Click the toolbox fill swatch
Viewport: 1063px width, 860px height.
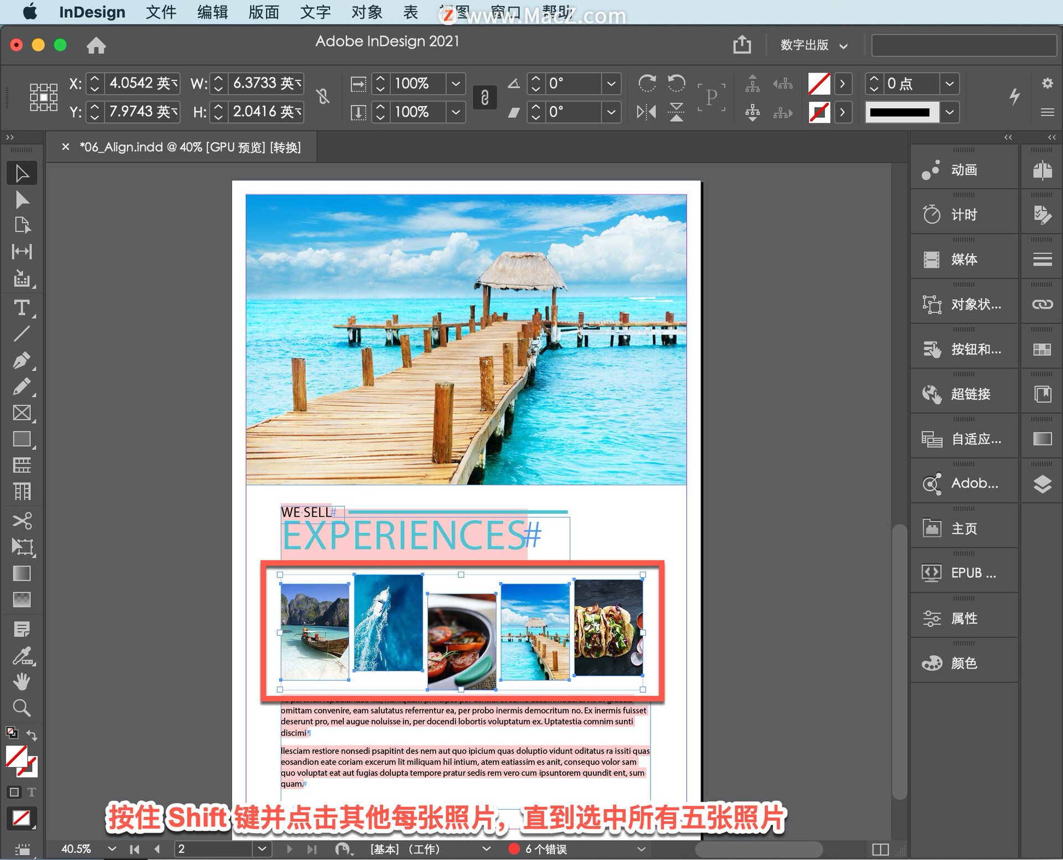16,757
